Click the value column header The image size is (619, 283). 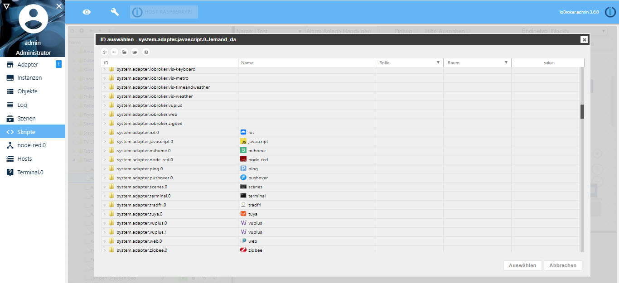[x=548, y=63]
